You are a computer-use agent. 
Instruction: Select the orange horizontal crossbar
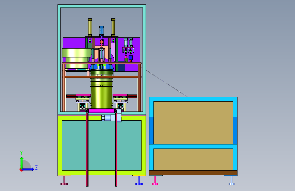pyautogui.click(x=102, y=77)
